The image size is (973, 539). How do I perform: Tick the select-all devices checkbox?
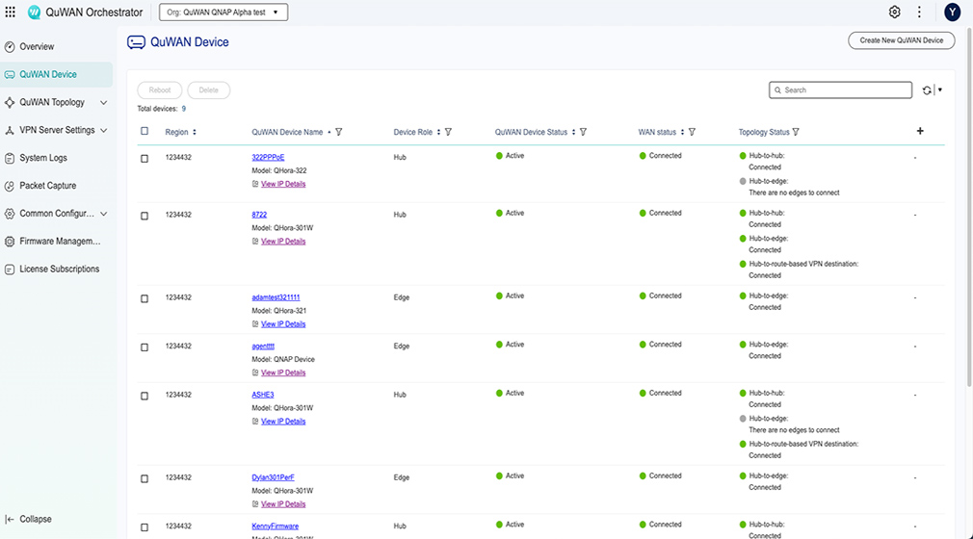[x=145, y=132]
